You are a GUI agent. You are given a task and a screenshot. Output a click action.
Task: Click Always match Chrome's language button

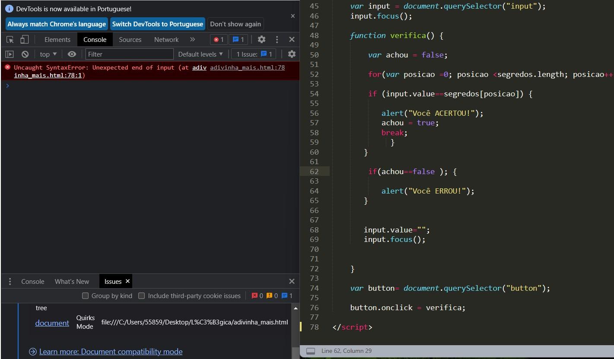coord(57,24)
